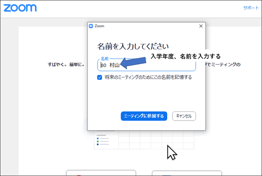The image size is (262, 176).
Task: Click the Zoom app icon in dialog title bar
Action: coord(91,26)
